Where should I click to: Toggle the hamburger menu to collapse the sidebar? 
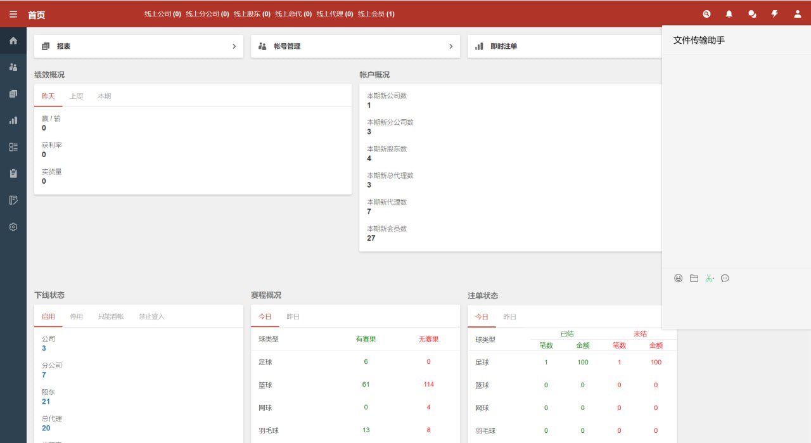pyautogui.click(x=13, y=14)
